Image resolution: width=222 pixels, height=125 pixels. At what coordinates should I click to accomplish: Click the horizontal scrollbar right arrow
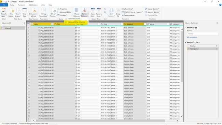pos(177,121)
